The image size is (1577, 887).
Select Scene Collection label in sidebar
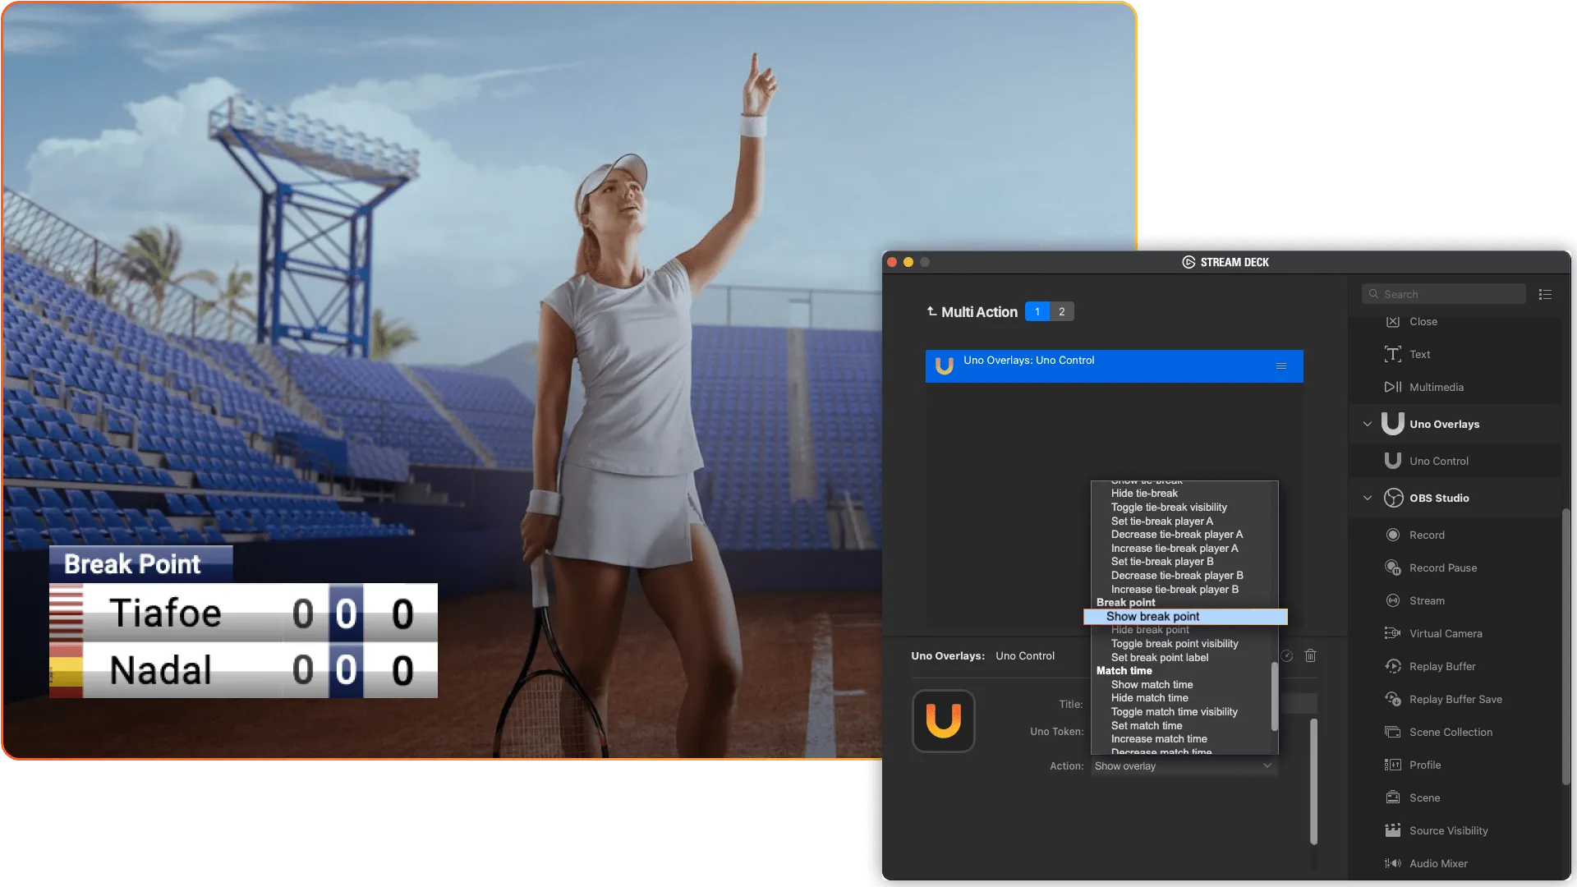(x=1451, y=732)
